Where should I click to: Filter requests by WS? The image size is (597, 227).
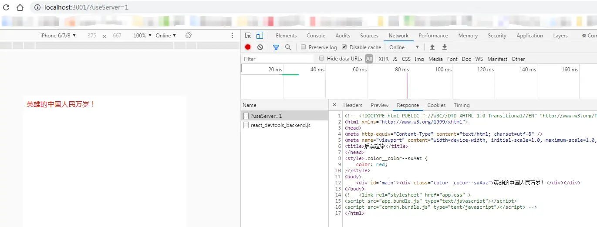coord(479,59)
